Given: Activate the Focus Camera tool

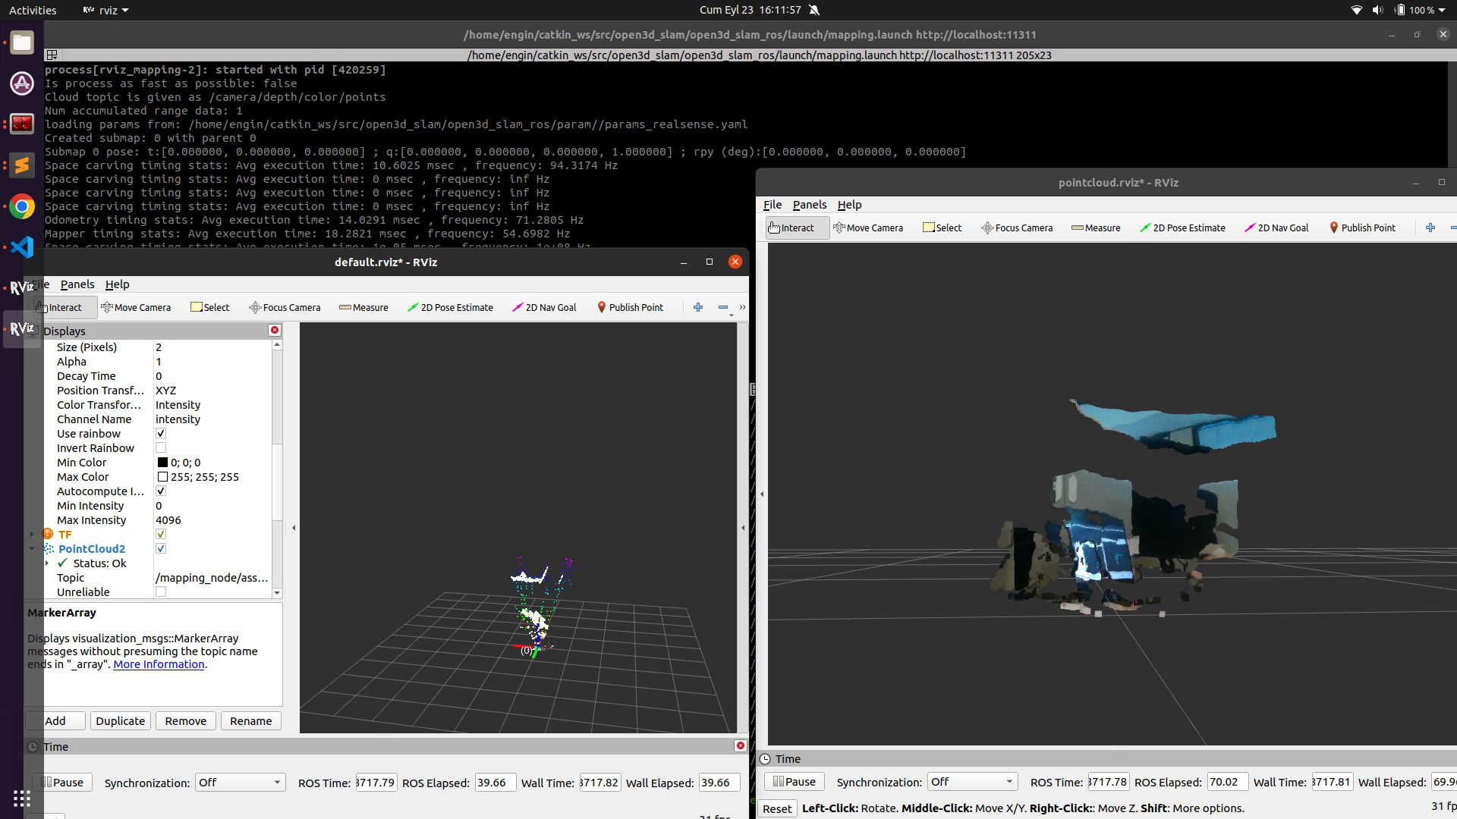Looking at the screenshot, I should [x=285, y=307].
